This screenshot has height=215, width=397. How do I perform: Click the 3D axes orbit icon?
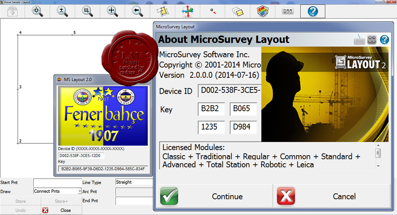pos(187,11)
